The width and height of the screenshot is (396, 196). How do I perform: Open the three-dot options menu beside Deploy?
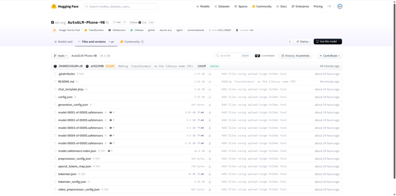click(290, 42)
